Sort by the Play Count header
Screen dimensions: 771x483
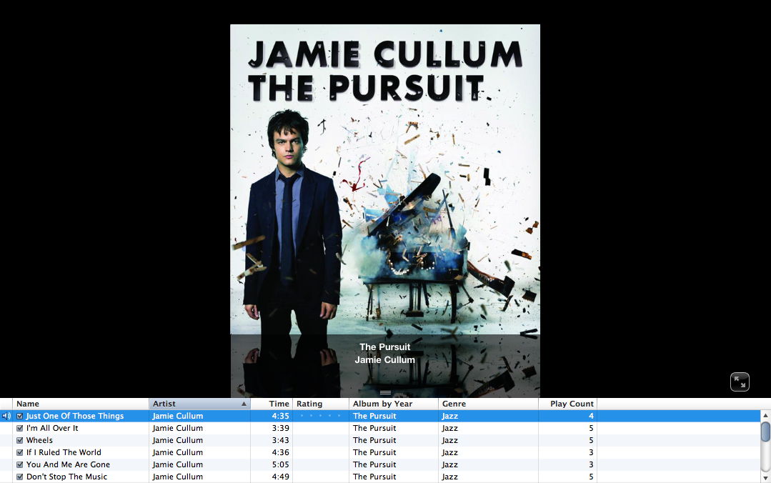567,404
